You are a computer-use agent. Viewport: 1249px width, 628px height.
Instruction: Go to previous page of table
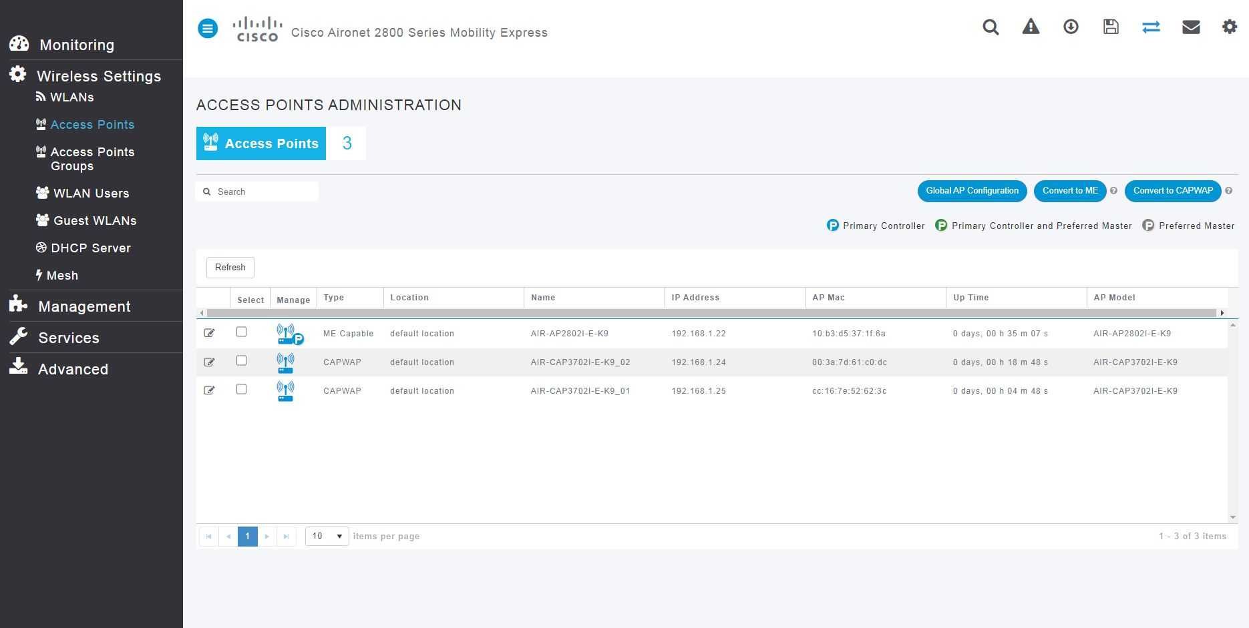228,536
